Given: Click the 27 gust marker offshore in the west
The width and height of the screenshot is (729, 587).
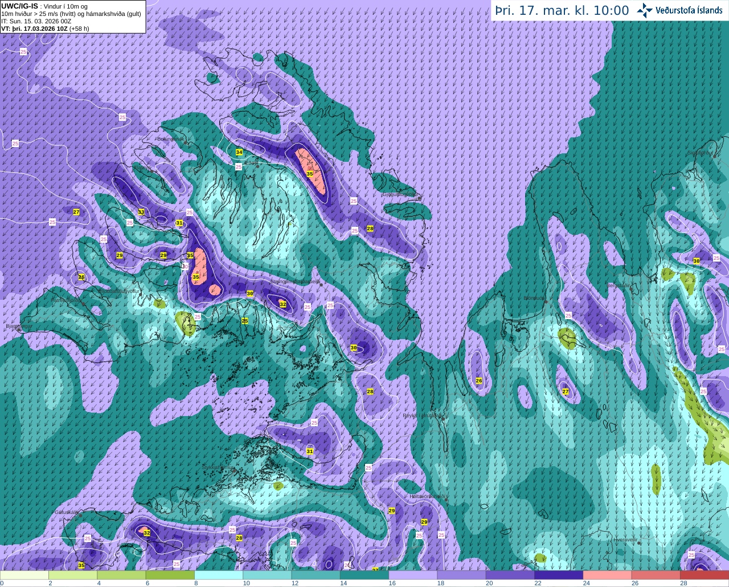Looking at the screenshot, I should coord(76,212).
